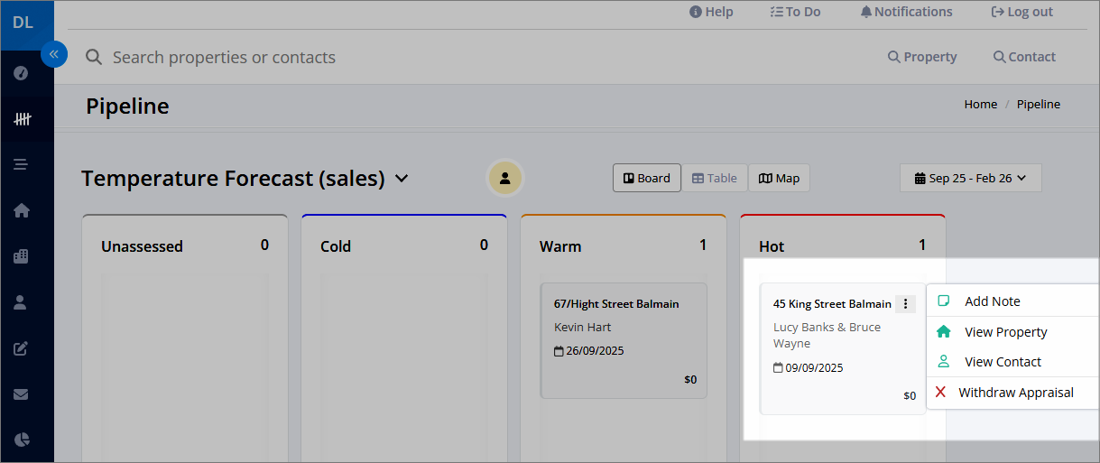Collapse the sidebar with double-chevron button
Image resolution: width=1100 pixels, height=463 pixels.
[x=54, y=54]
